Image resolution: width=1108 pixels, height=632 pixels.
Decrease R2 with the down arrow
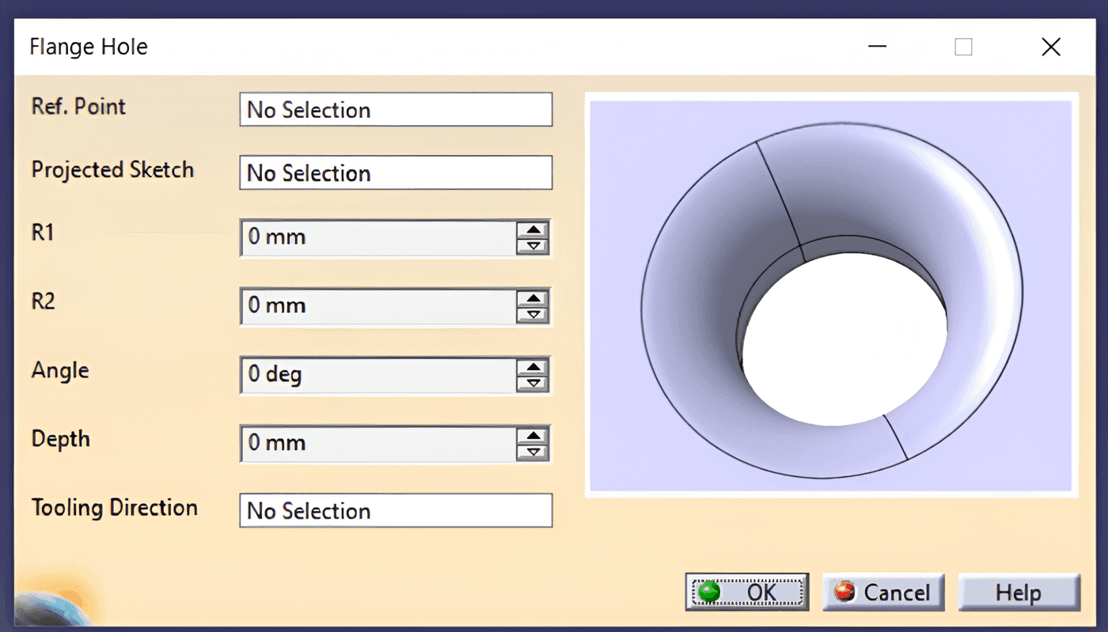[x=533, y=315]
